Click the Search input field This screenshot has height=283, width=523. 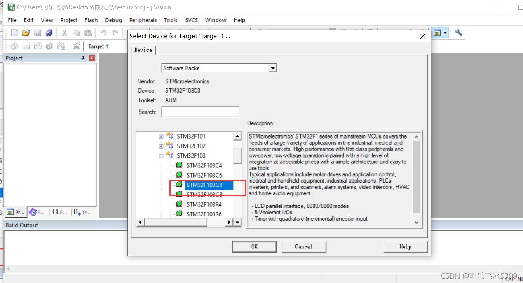pyautogui.click(x=200, y=112)
